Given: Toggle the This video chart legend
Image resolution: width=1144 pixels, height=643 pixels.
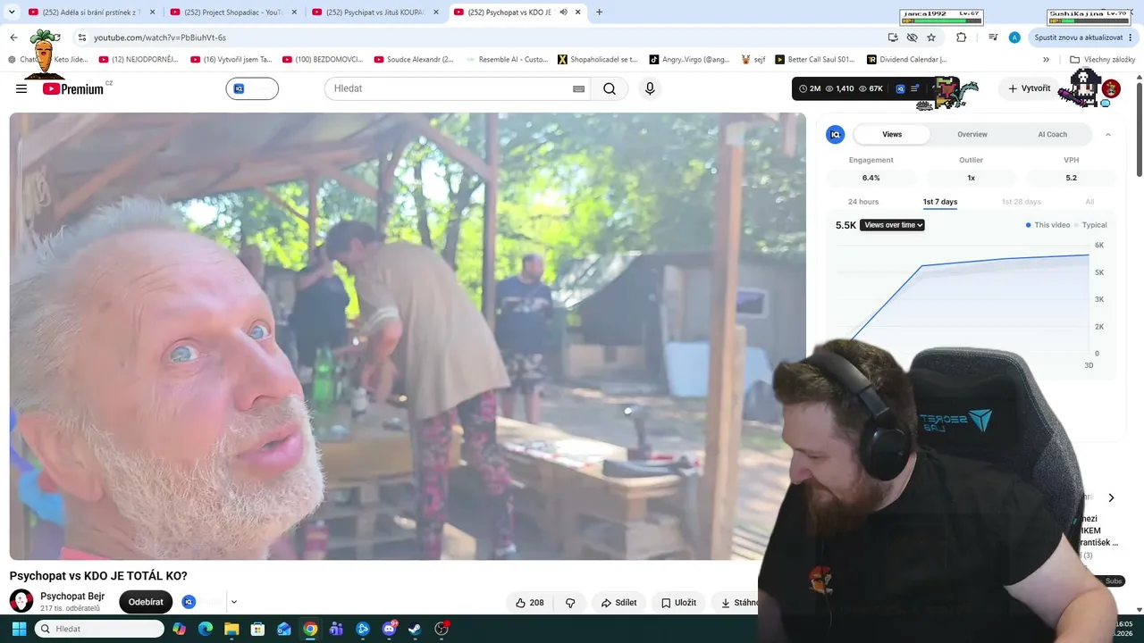Looking at the screenshot, I should click(x=1047, y=225).
